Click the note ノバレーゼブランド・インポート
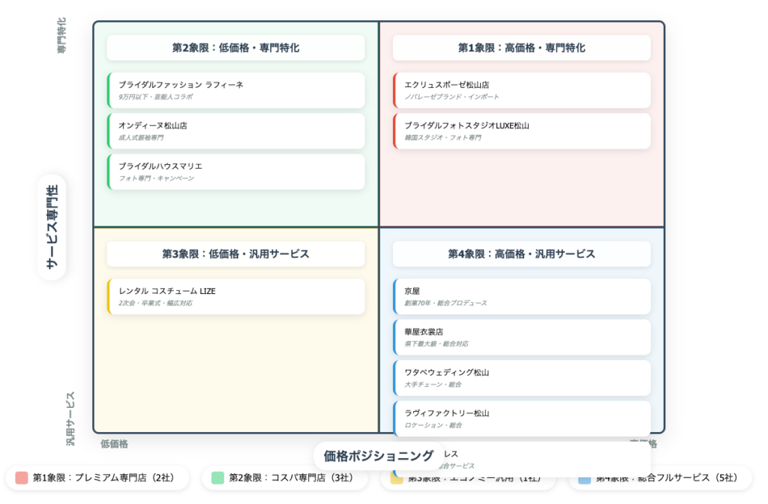768x504 pixels. point(451,97)
